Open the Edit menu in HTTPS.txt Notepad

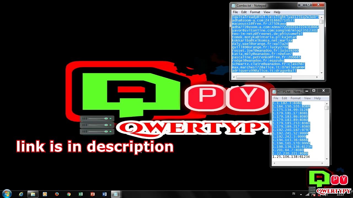[284, 98]
